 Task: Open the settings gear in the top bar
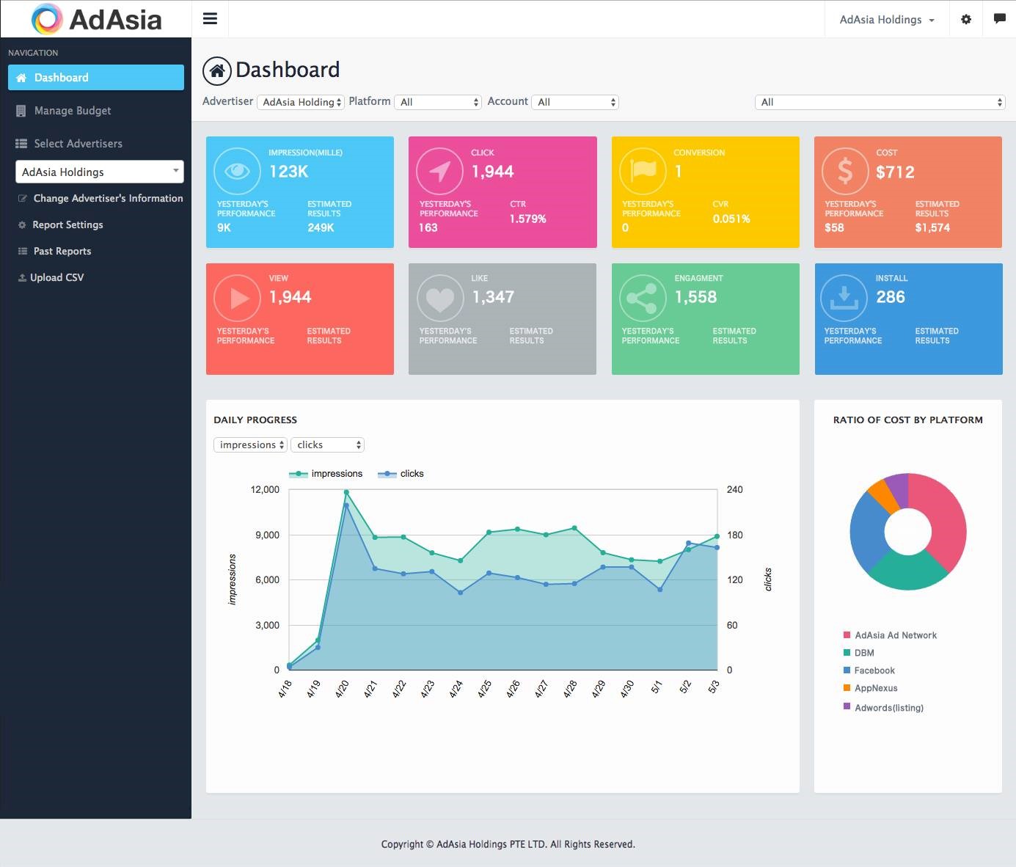tap(965, 19)
